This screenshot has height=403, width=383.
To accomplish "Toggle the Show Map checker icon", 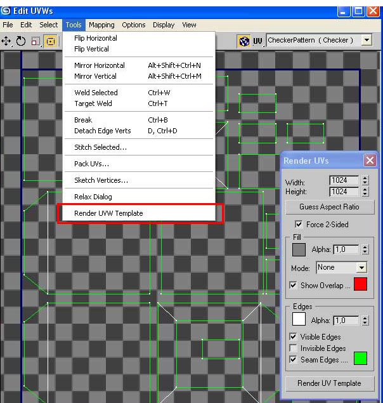I will coord(243,41).
